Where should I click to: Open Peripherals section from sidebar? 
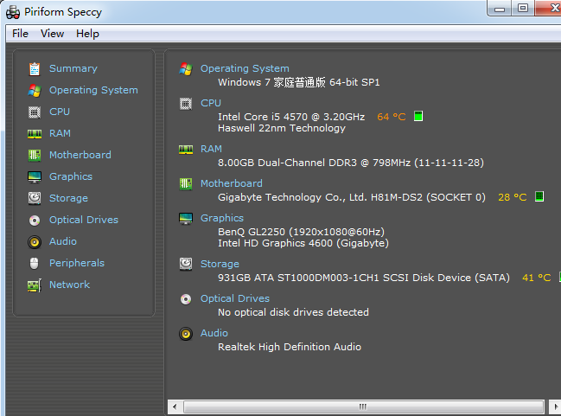[x=77, y=263]
